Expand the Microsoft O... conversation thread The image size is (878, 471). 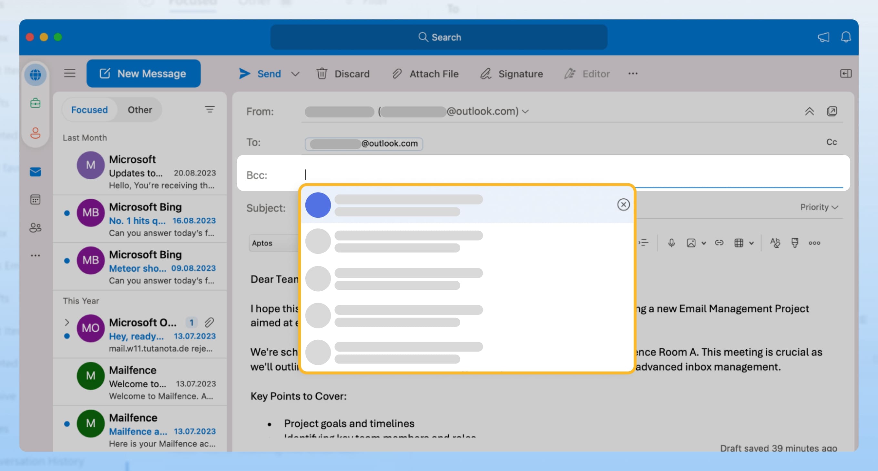click(67, 322)
